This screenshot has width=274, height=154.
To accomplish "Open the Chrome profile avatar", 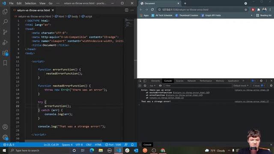I will [x=264, y=9].
